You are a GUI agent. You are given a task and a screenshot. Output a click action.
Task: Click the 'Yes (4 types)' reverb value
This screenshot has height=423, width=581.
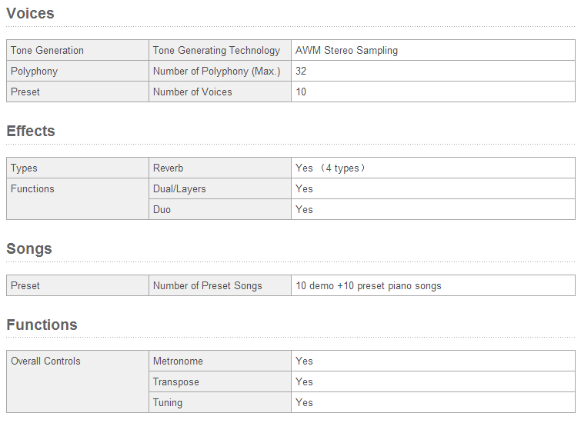330,168
